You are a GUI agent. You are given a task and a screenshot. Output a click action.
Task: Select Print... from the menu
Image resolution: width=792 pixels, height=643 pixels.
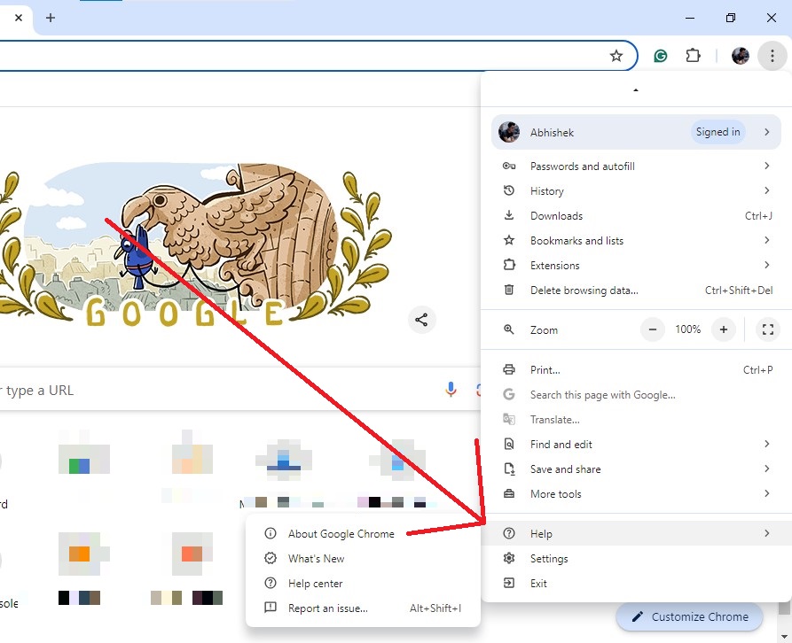pos(636,369)
